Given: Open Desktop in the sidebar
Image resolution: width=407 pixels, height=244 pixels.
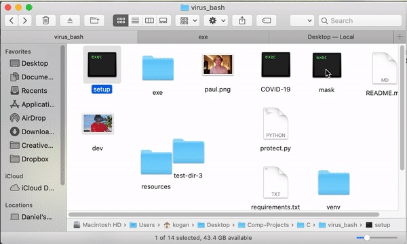Looking at the screenshot, I should pyautogui.click(x=29, y=63).
